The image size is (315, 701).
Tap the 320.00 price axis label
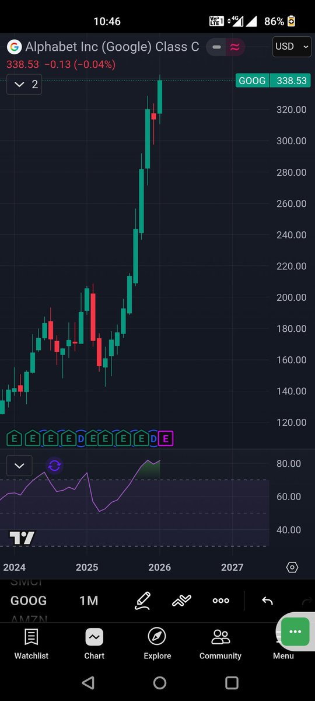coord(292,109)
